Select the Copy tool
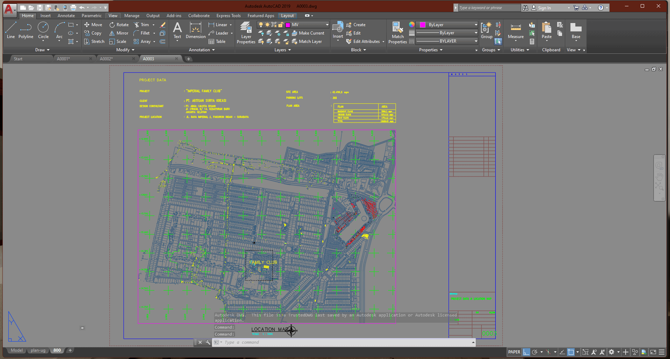Image resolution: width=670 pixels, height=359 pixels. [x=93, y=33]
